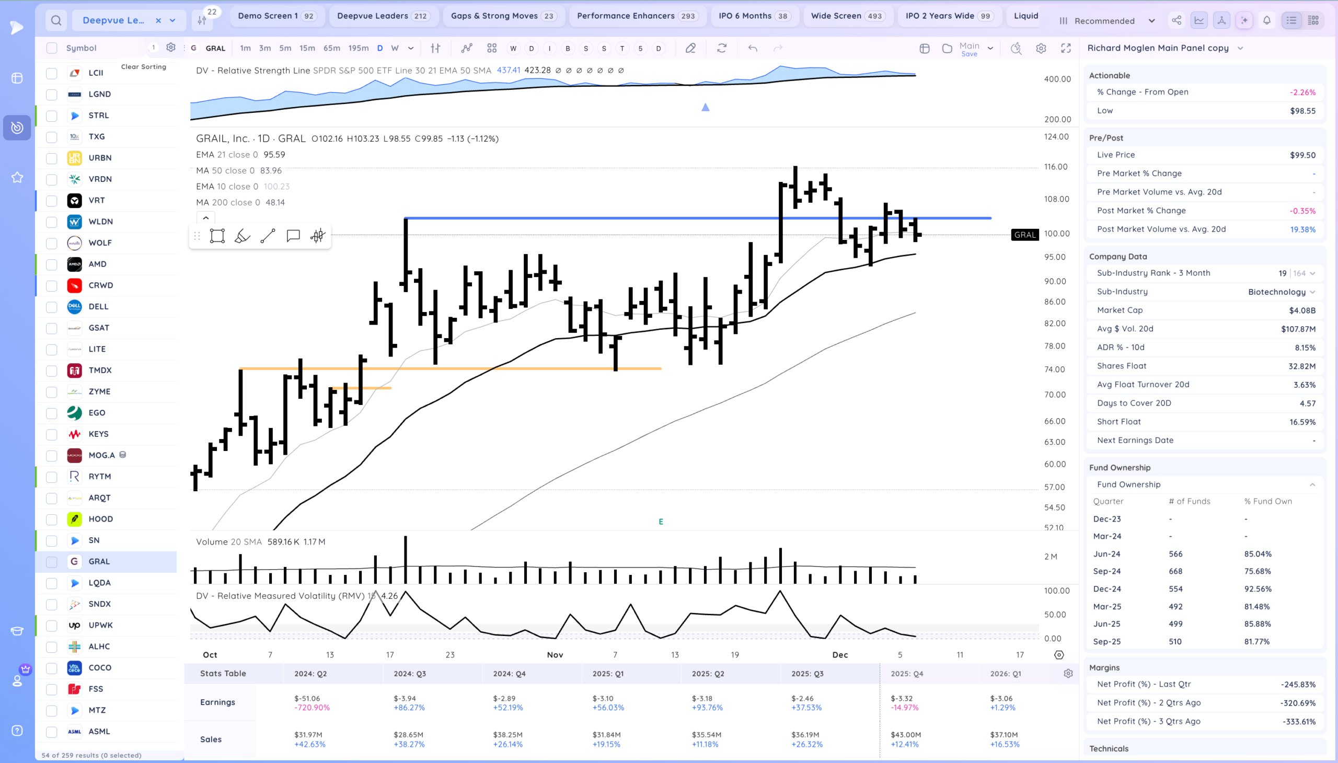Open the Gaps & Strong Moves tab
This screenshot has width=1338, height=763.
pyautogui.click(x=502, y=16)
